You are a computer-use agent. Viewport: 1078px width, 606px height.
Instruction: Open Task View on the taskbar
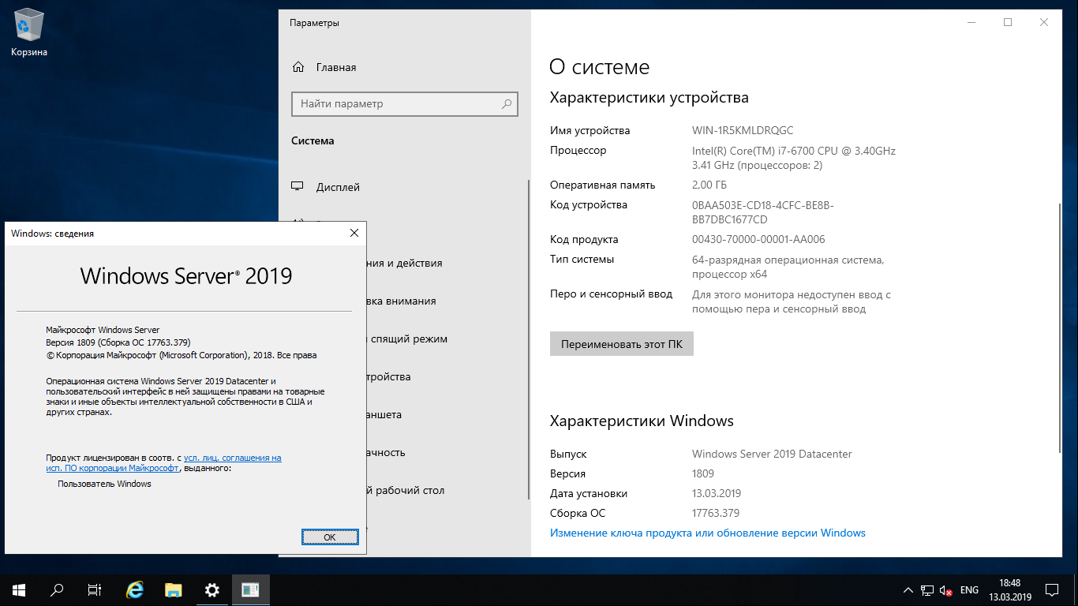coord(95,589)
